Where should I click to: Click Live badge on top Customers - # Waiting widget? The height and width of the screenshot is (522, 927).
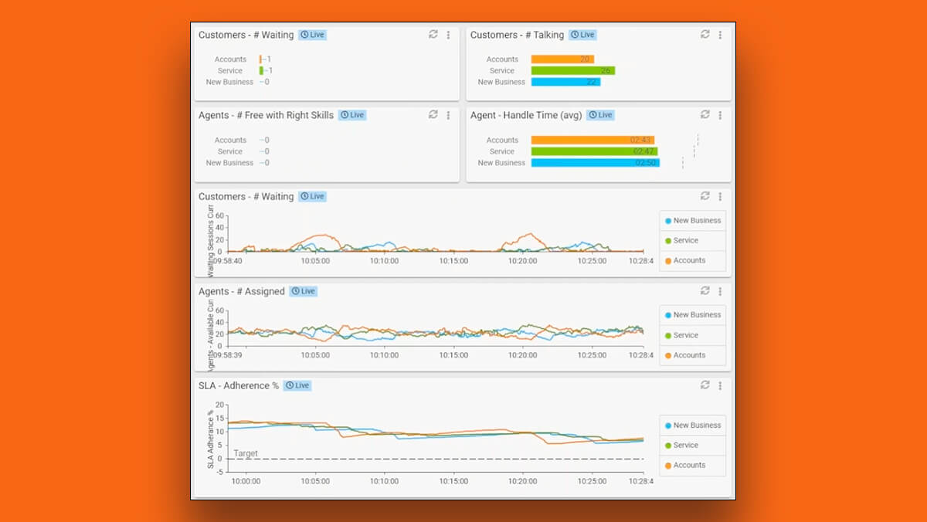[312, 35]
